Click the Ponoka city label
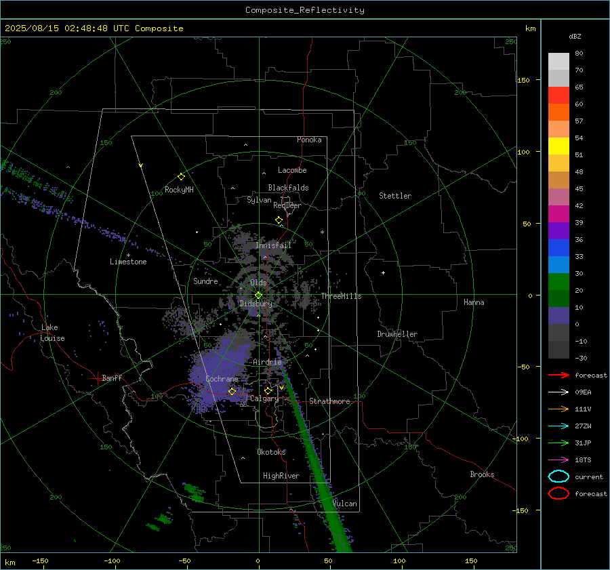Image resolution: width=610 pixels, height=570 pixels. 309,140
